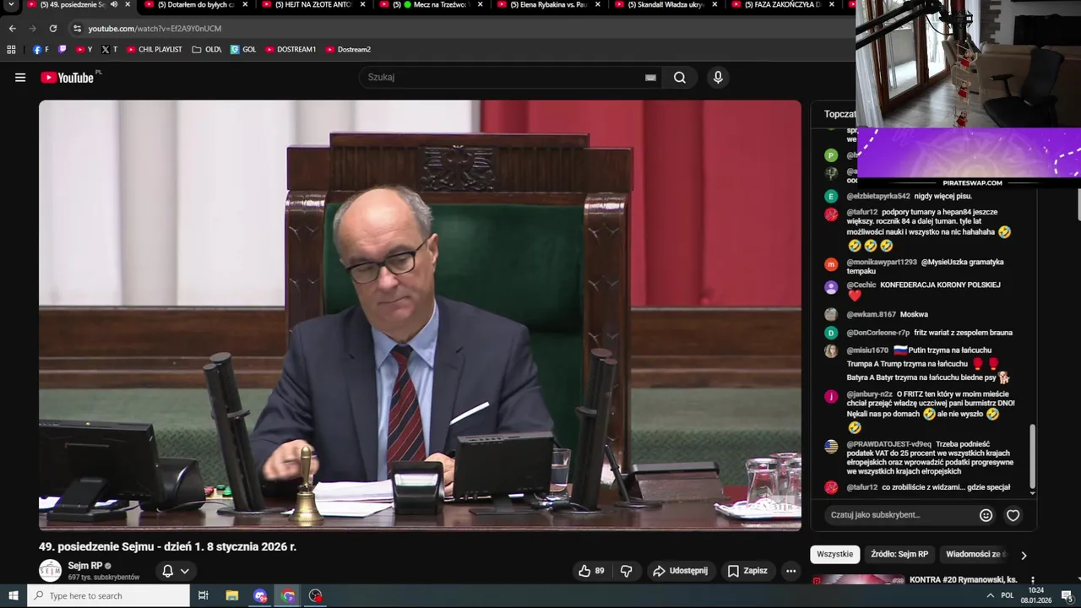
Task: Go to the YouTube home logo
Action: pyautogui.click(x=67, y=78)
